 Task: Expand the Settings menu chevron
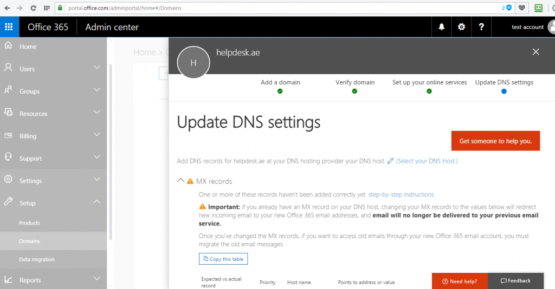96,179
